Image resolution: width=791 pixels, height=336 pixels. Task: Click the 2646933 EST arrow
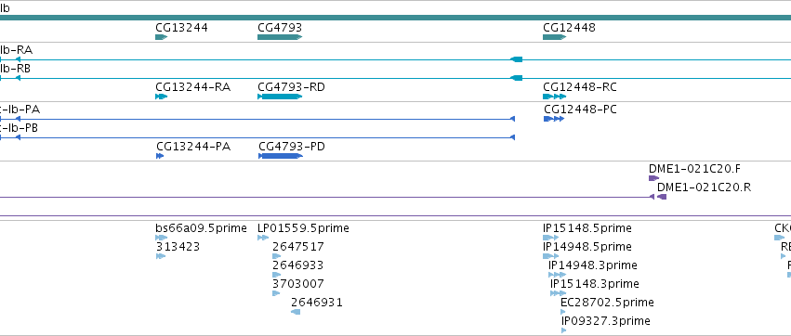[276, 275]
